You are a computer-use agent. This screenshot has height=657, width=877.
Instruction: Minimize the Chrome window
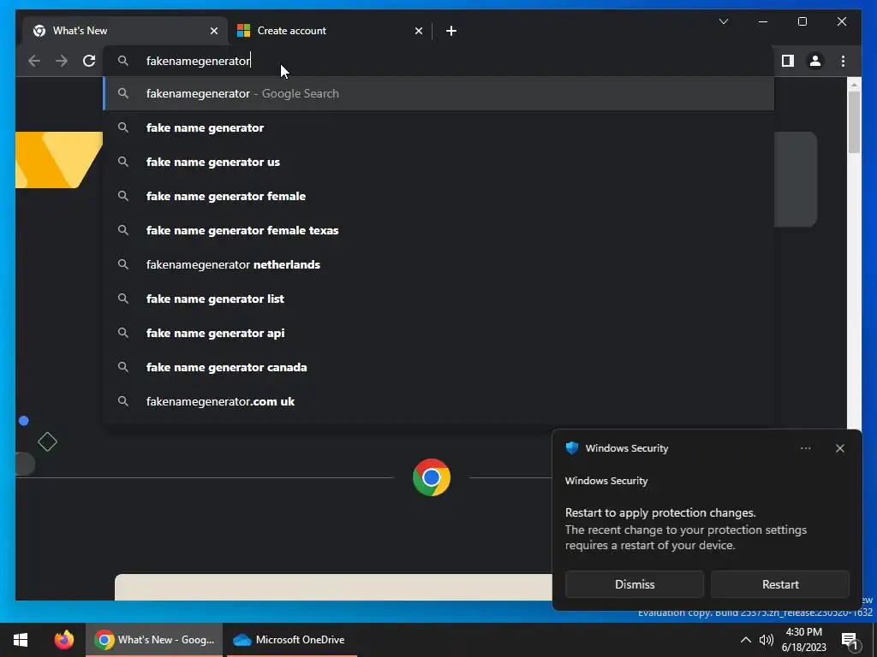(x=763, y=21)
